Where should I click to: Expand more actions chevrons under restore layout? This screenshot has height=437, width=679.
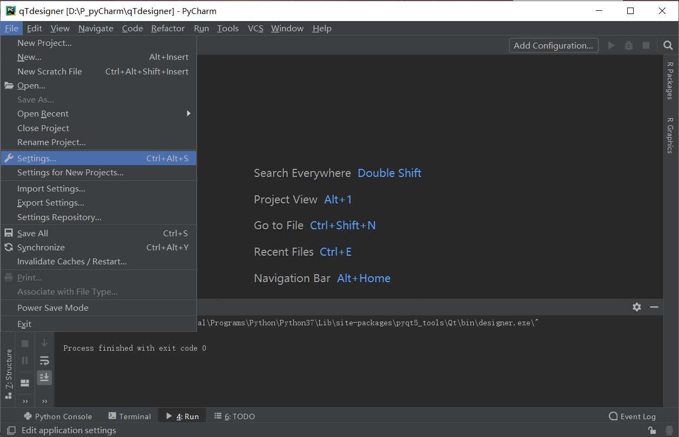click(25, 401)
